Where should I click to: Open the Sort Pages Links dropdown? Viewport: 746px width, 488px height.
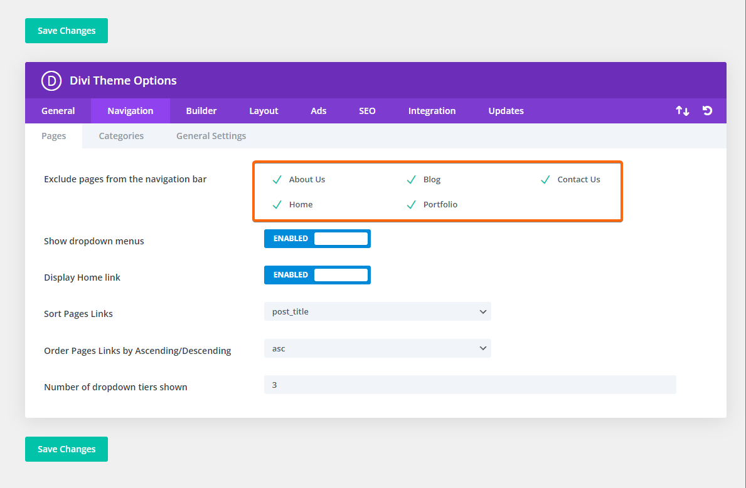[x=377, y=312]
